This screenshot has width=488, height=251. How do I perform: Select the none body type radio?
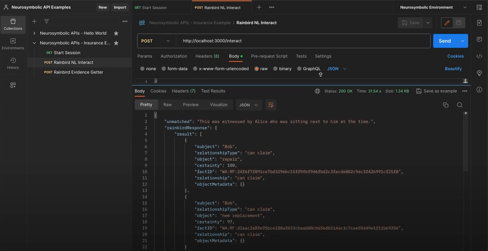[x=142, y=69]
